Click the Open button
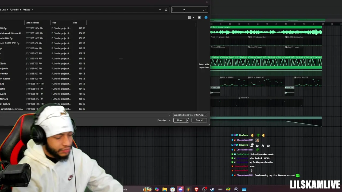342x192 pixels. click(180, 120)
